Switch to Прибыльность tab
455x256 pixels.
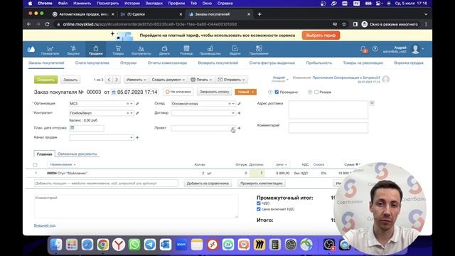[319, 63]
